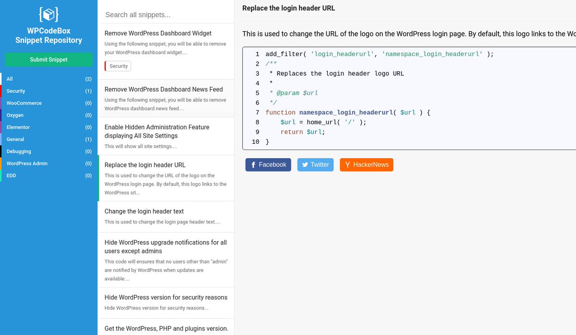
Task: Click the Replace the login header URL heading
Action: (288, 8)
